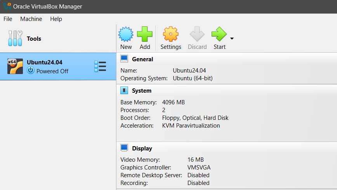Image resolution: width=337 pixels, height=190 pixels.
Task: Click the Discard arrow icon
Action: pos(197,34)
